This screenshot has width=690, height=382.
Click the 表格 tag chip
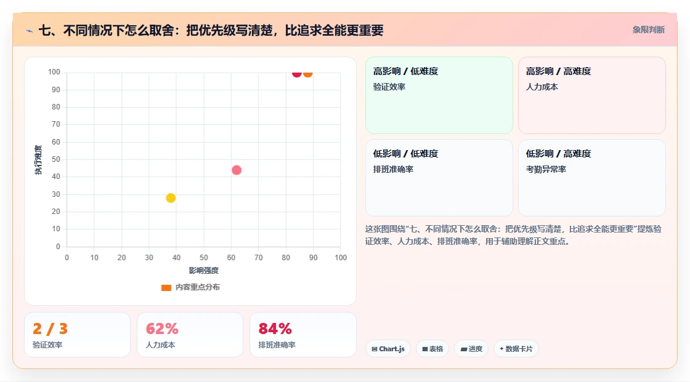coord(432,349)
